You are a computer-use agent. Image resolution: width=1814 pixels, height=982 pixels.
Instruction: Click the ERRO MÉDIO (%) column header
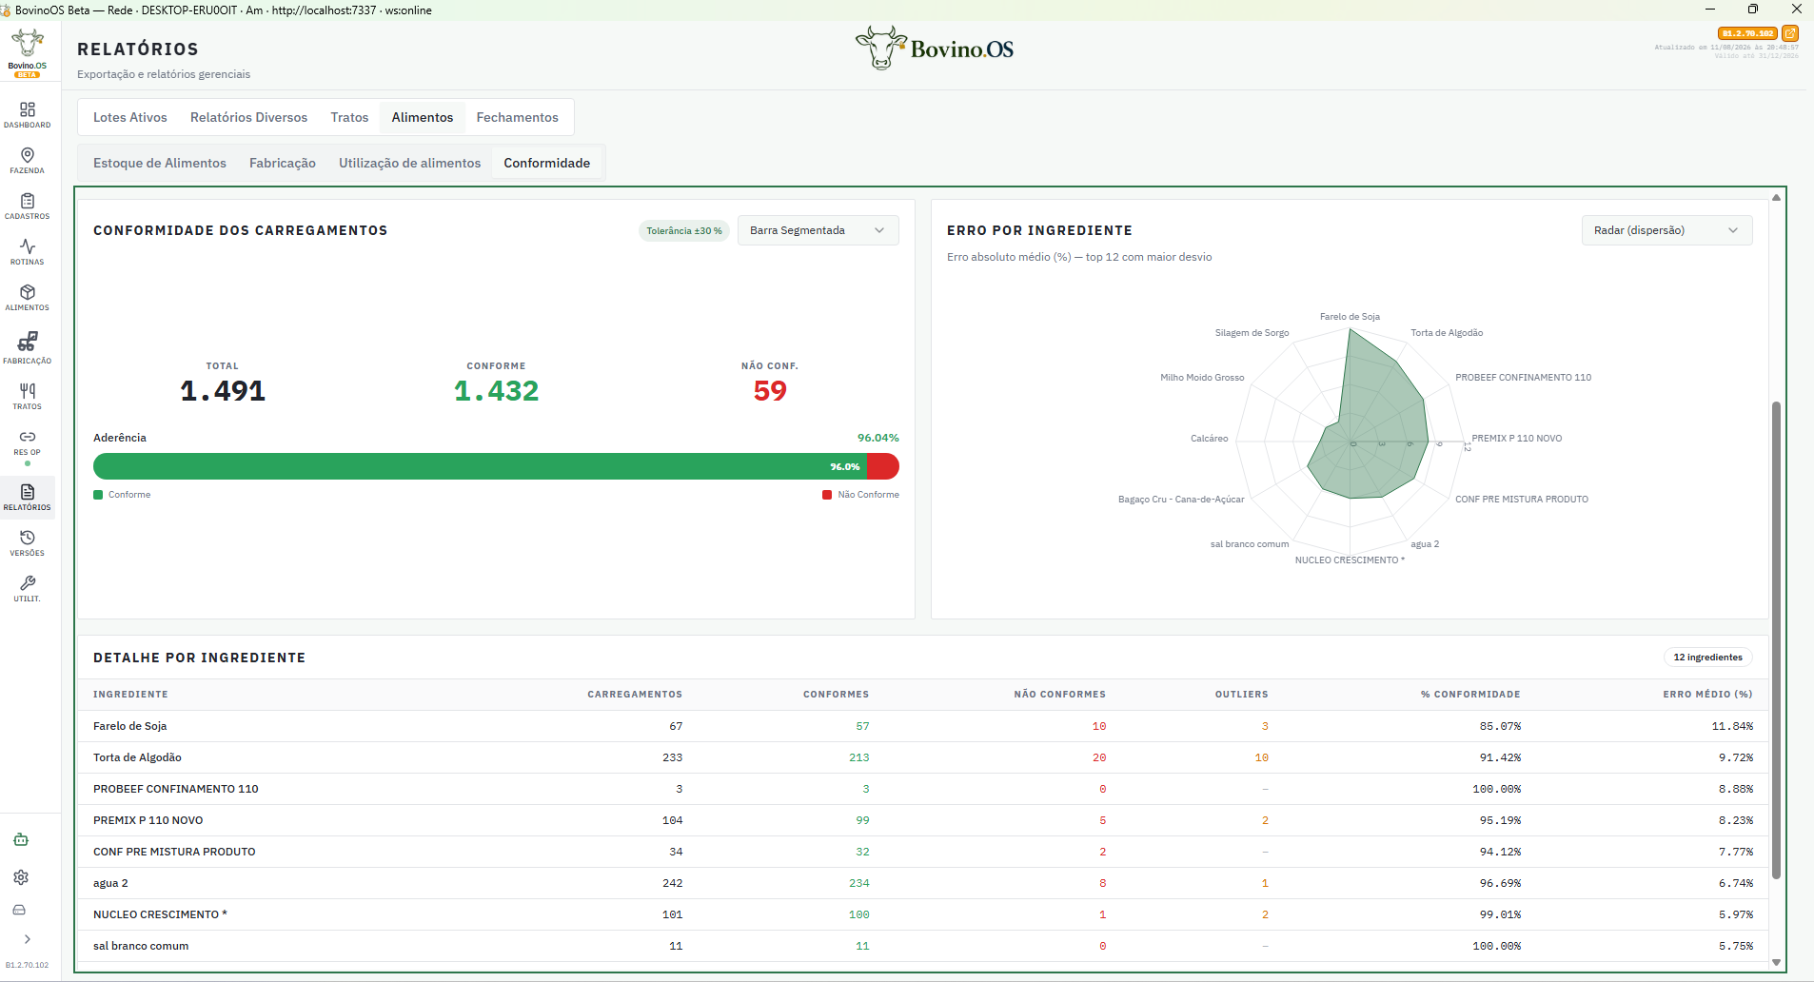tap(1707, 695)
